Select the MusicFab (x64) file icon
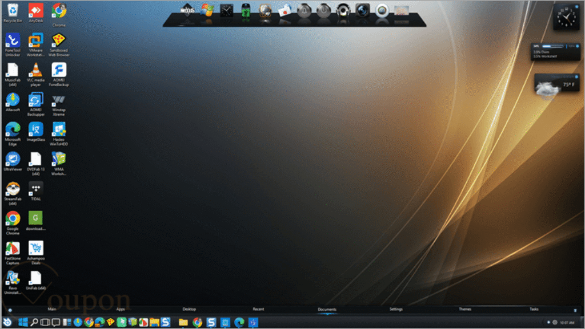Screen dimensions: 585x329 pos(13,75)
